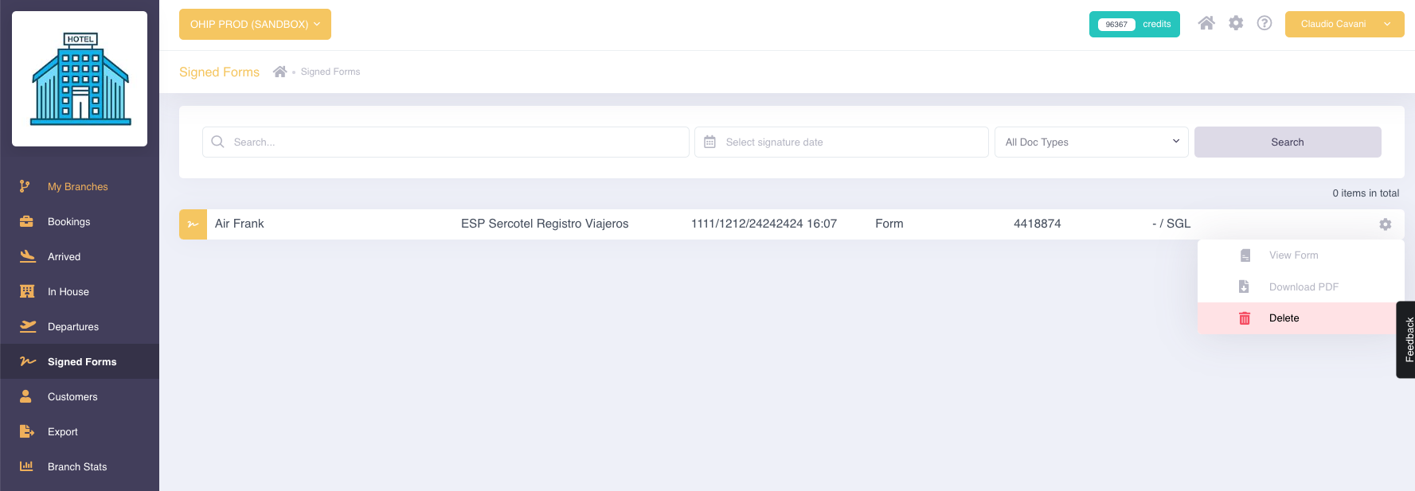The image size is (1415, 491).
Task: Click the red trash Delete icon
Action: click(x=1245, y=318)
